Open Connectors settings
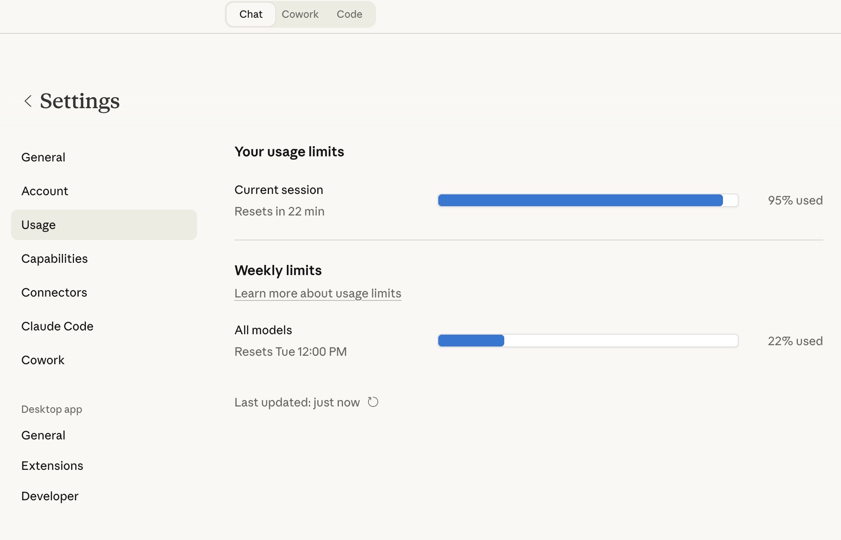841x540 pixels. (54, 292)
